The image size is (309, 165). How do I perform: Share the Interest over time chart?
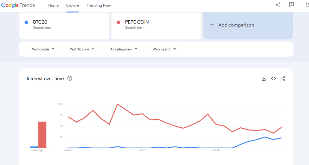(283, 79)
